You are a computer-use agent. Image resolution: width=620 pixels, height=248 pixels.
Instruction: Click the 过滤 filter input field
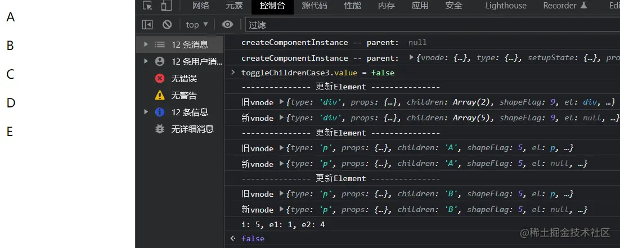[432, 25]
